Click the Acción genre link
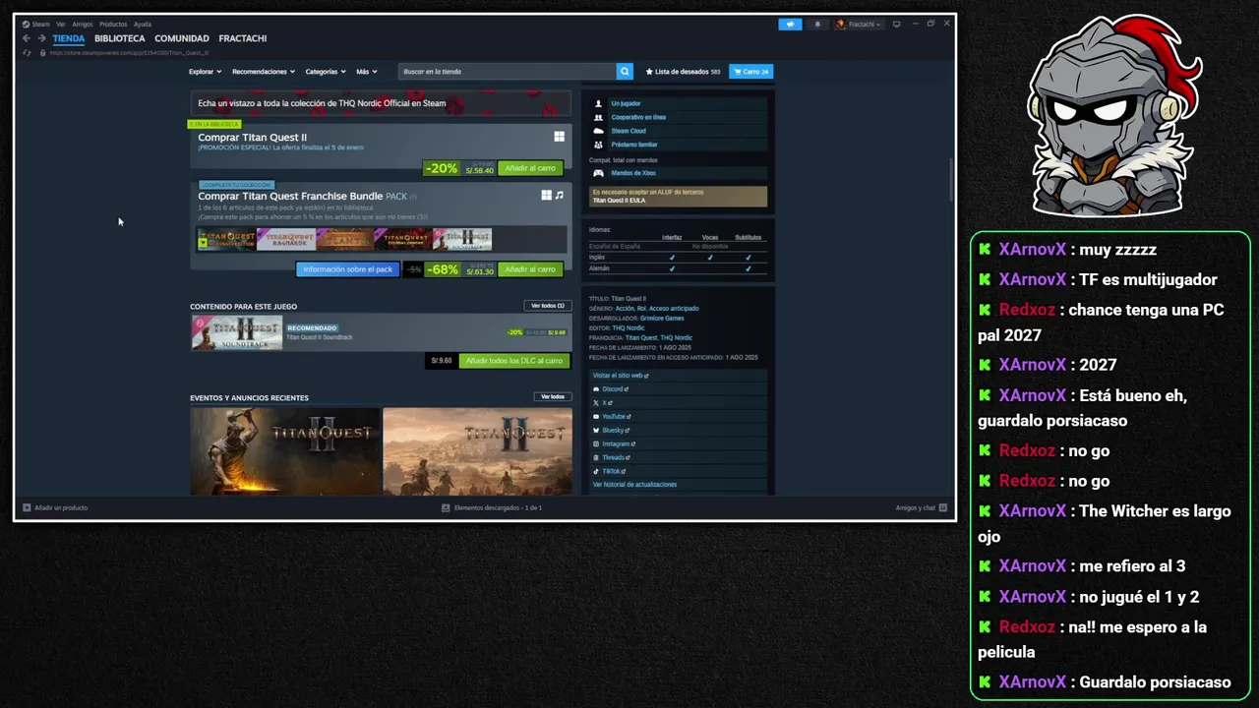This screenshot has width=1259, height=708. [x=625, y=308]
